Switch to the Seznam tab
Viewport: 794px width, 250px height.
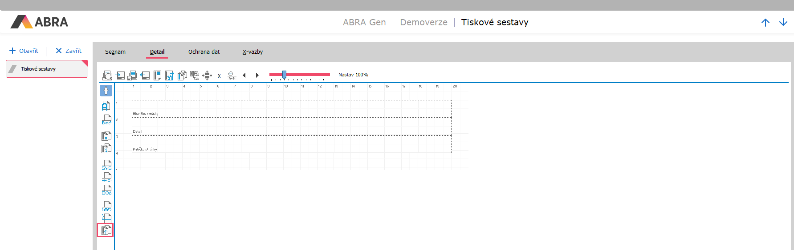pyautogui.click(x=115, y=52)
